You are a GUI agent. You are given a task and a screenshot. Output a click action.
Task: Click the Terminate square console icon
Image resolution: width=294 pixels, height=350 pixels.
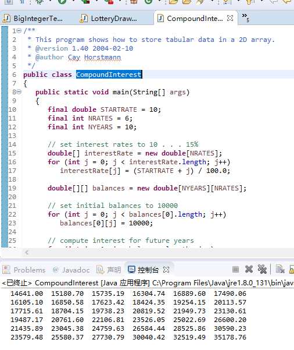click(x=235, y=270)
